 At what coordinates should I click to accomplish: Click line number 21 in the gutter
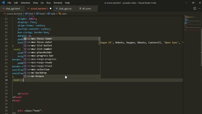(6, 49)
